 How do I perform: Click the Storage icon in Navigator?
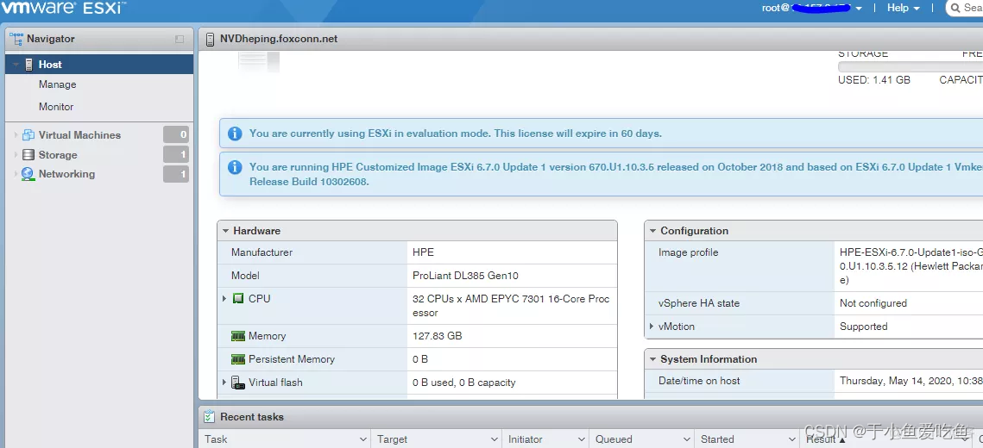[28, 154]
